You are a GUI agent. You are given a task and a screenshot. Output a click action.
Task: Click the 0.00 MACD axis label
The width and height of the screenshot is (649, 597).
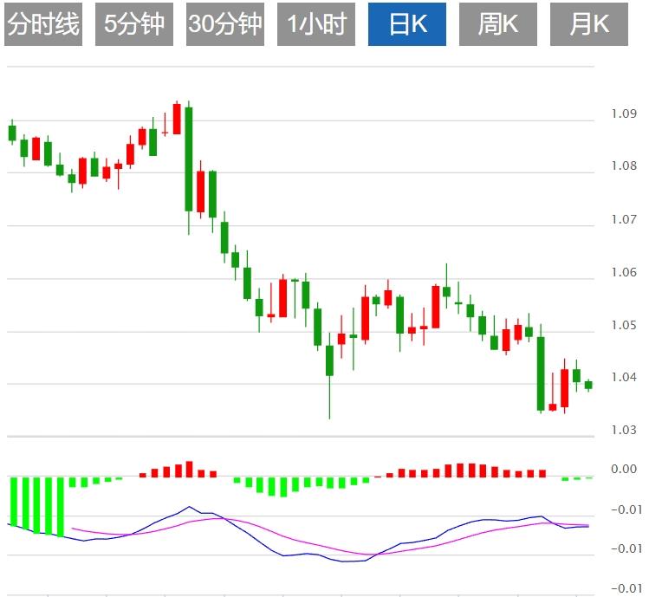pyautogui.click(x=624, y=470)
